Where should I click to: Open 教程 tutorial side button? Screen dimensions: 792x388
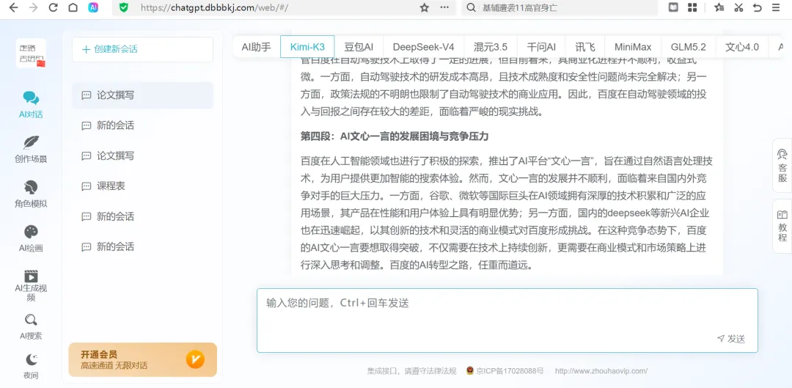click(x=782, y=226)
